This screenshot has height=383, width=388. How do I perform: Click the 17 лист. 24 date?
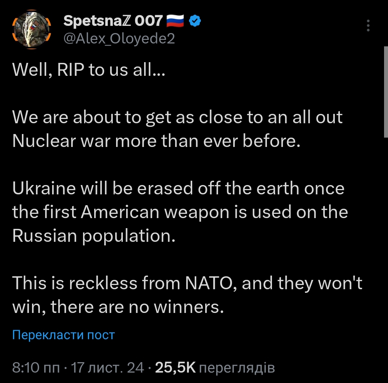pyautogui.click(x=108, y=368)
